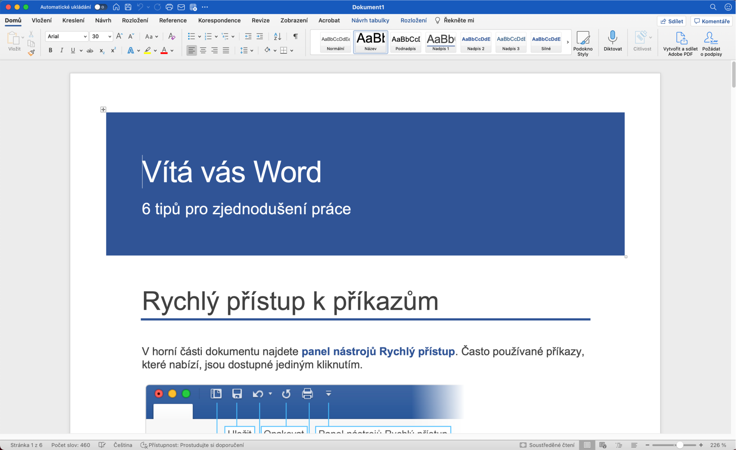This screenshot has height=450, width=737.
Task: Open the highlight color dropdown arrow
Action: (155, 50)
